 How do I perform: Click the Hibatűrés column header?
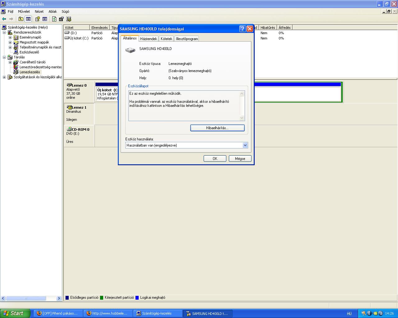(268, 28)
